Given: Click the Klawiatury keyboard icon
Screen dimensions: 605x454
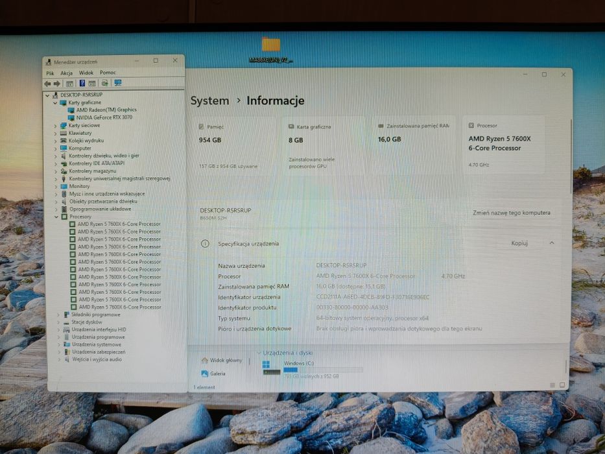Looking at the screenshot, I should 64,133.
